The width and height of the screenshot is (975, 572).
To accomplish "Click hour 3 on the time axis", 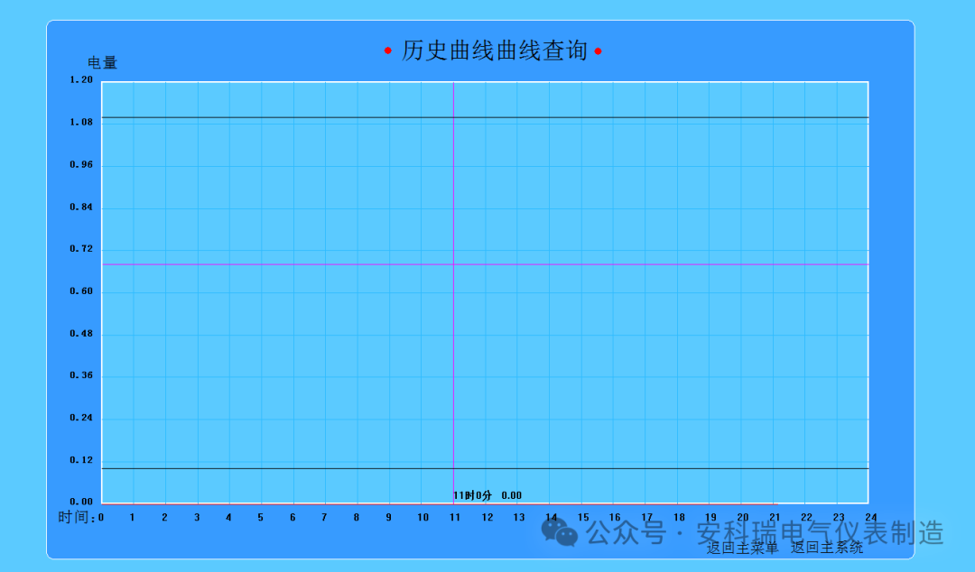I will [197, 517].
